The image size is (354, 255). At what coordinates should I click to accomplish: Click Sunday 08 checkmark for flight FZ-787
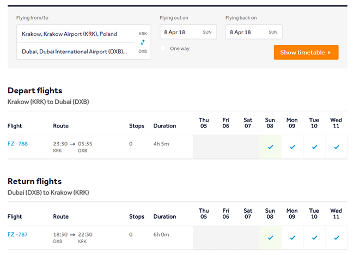[x=270, y=238]
